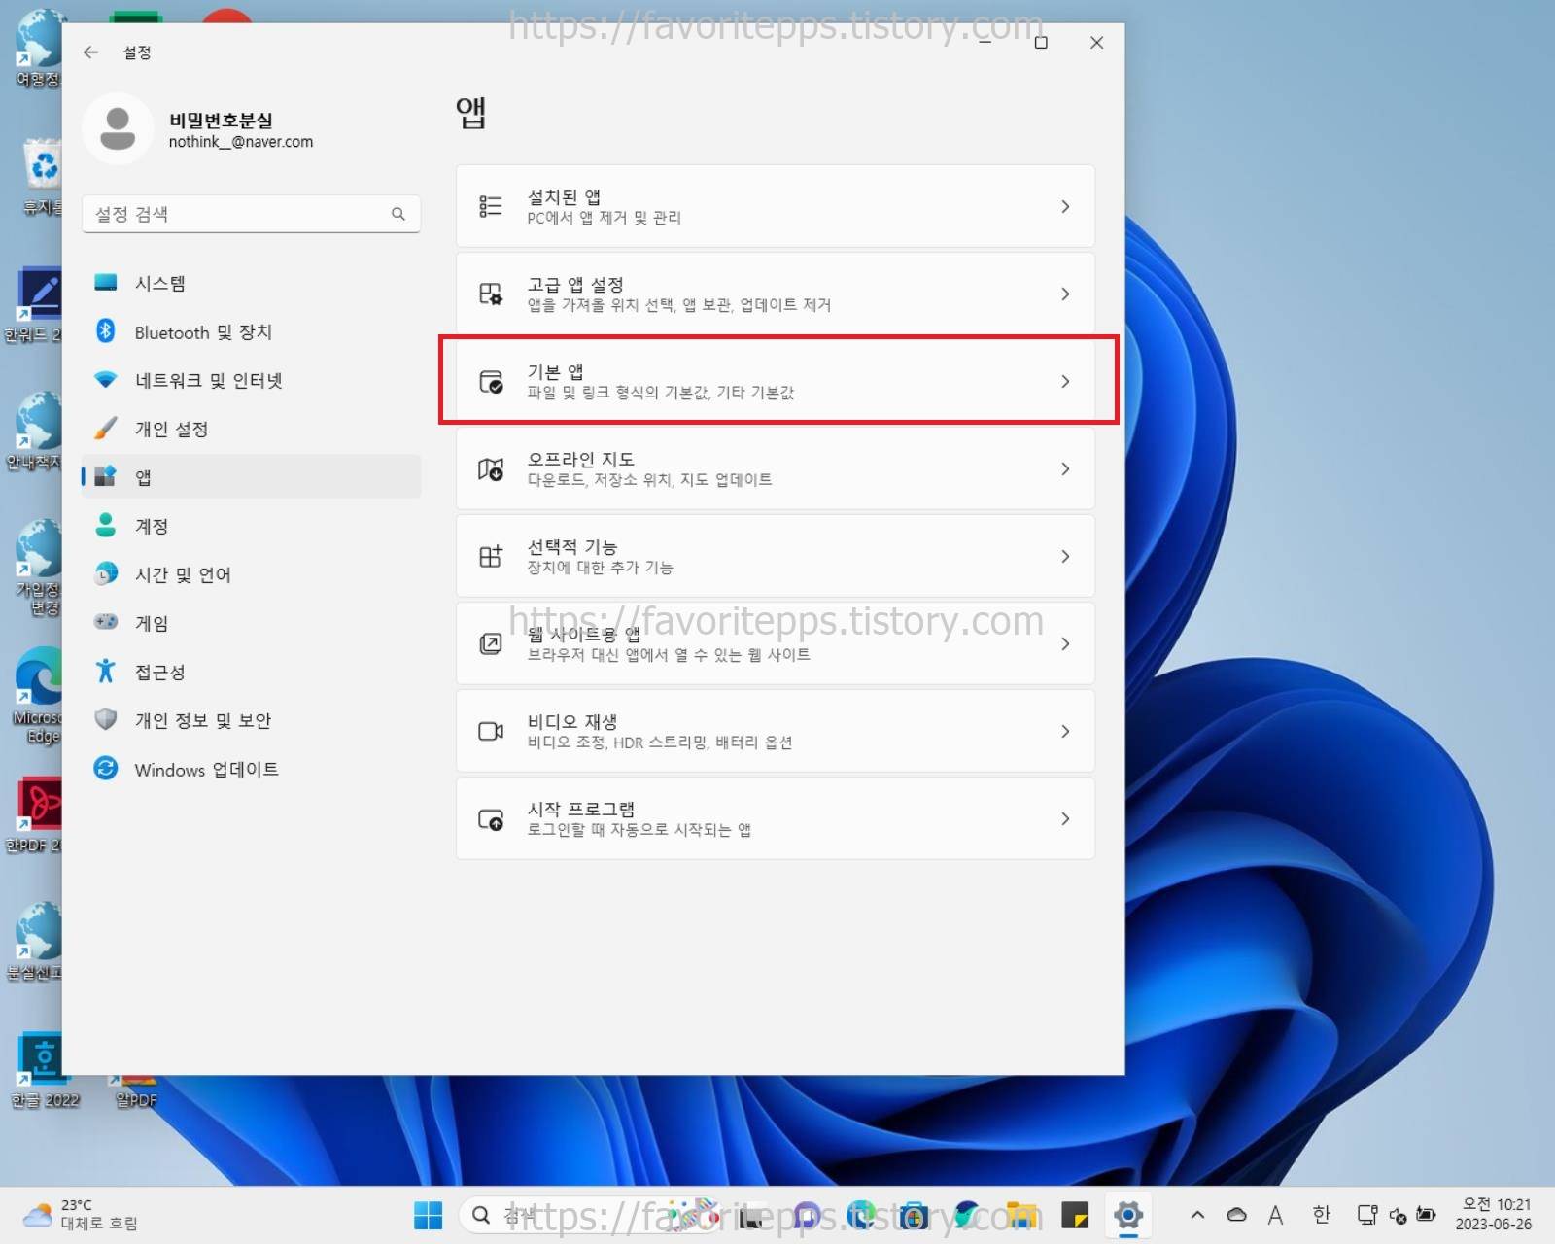This screenshot has width=1555, height=1244.
Task: Open 선택적 기능 settings
Action: pyautogui.click(x=776, y=556)
